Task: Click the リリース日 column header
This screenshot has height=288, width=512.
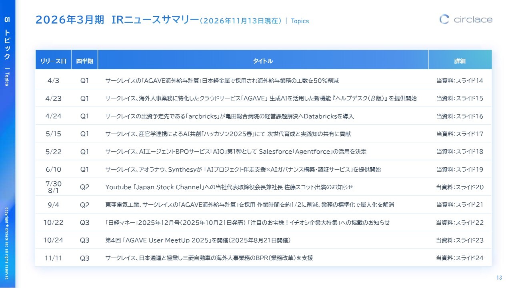Action: pos(53,61)
